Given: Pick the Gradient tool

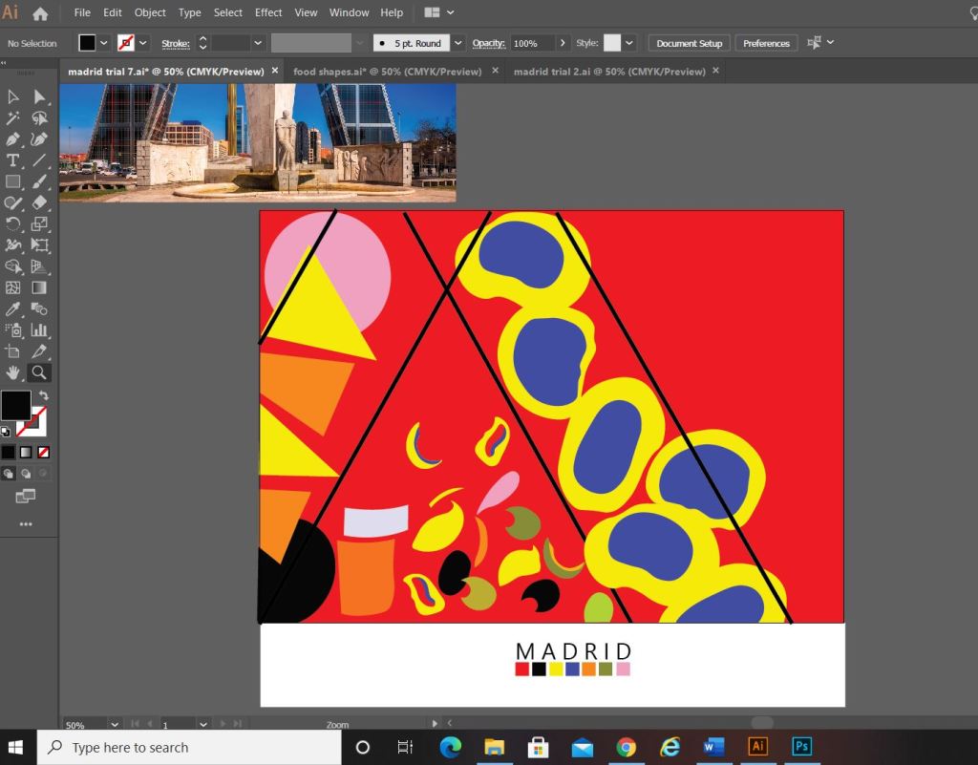Looking at the screenshot, I should (x=39, y=287).
